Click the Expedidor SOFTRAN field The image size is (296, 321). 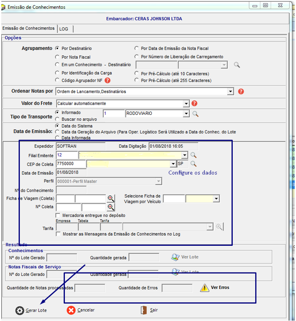(81, 146)
